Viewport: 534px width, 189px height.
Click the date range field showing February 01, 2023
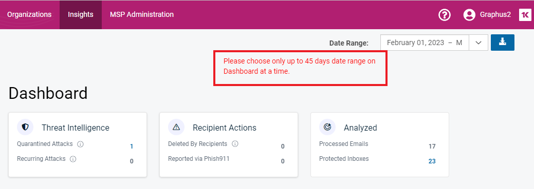click(x=425, y=43)
